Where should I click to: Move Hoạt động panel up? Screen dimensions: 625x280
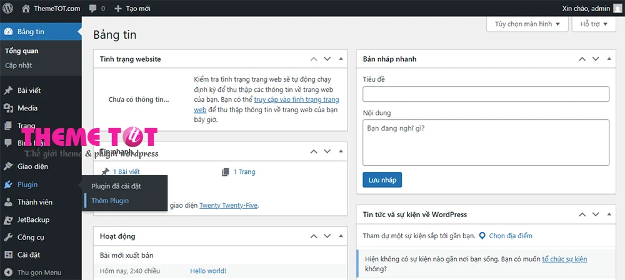click(x=314, y=236)
